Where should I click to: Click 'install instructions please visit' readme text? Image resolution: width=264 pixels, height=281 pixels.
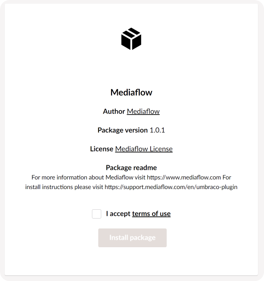[x=64, y=187]
